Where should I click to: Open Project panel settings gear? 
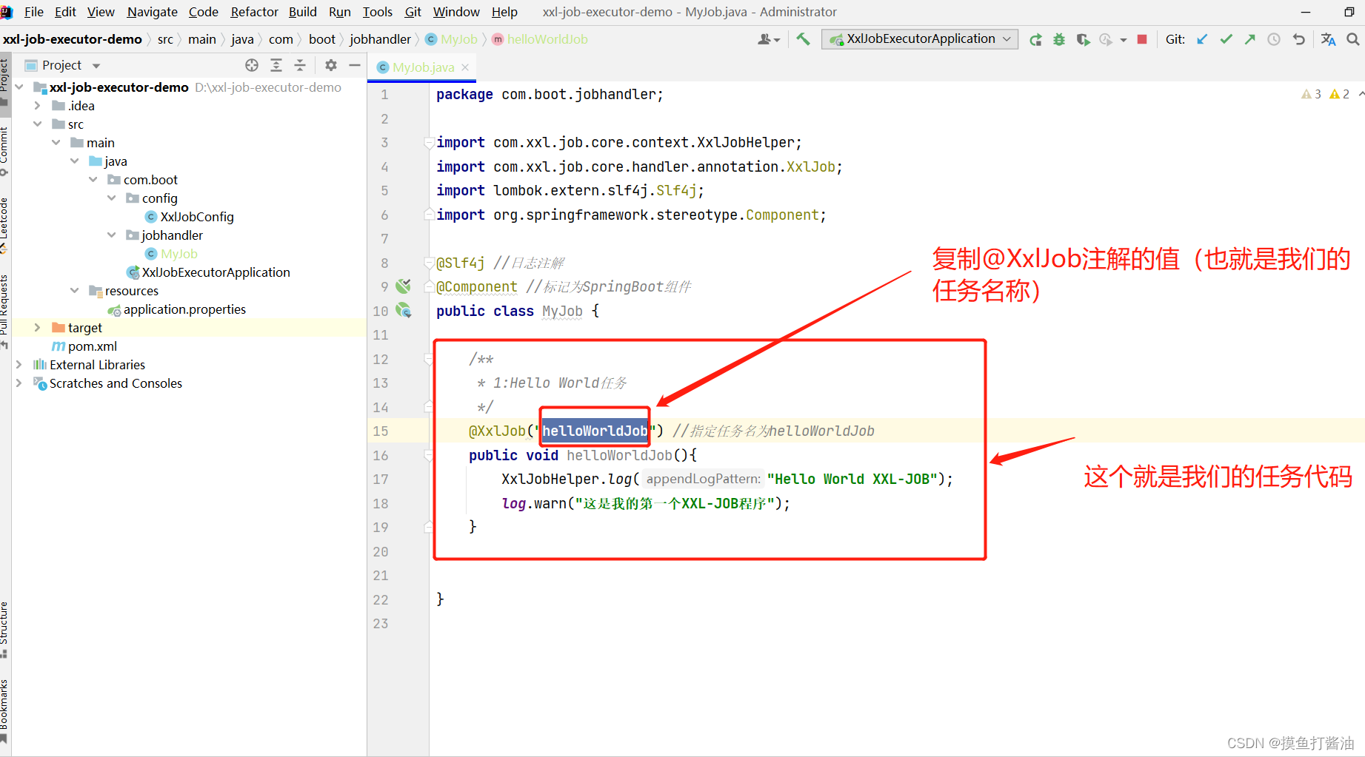[x=331, y=65]
